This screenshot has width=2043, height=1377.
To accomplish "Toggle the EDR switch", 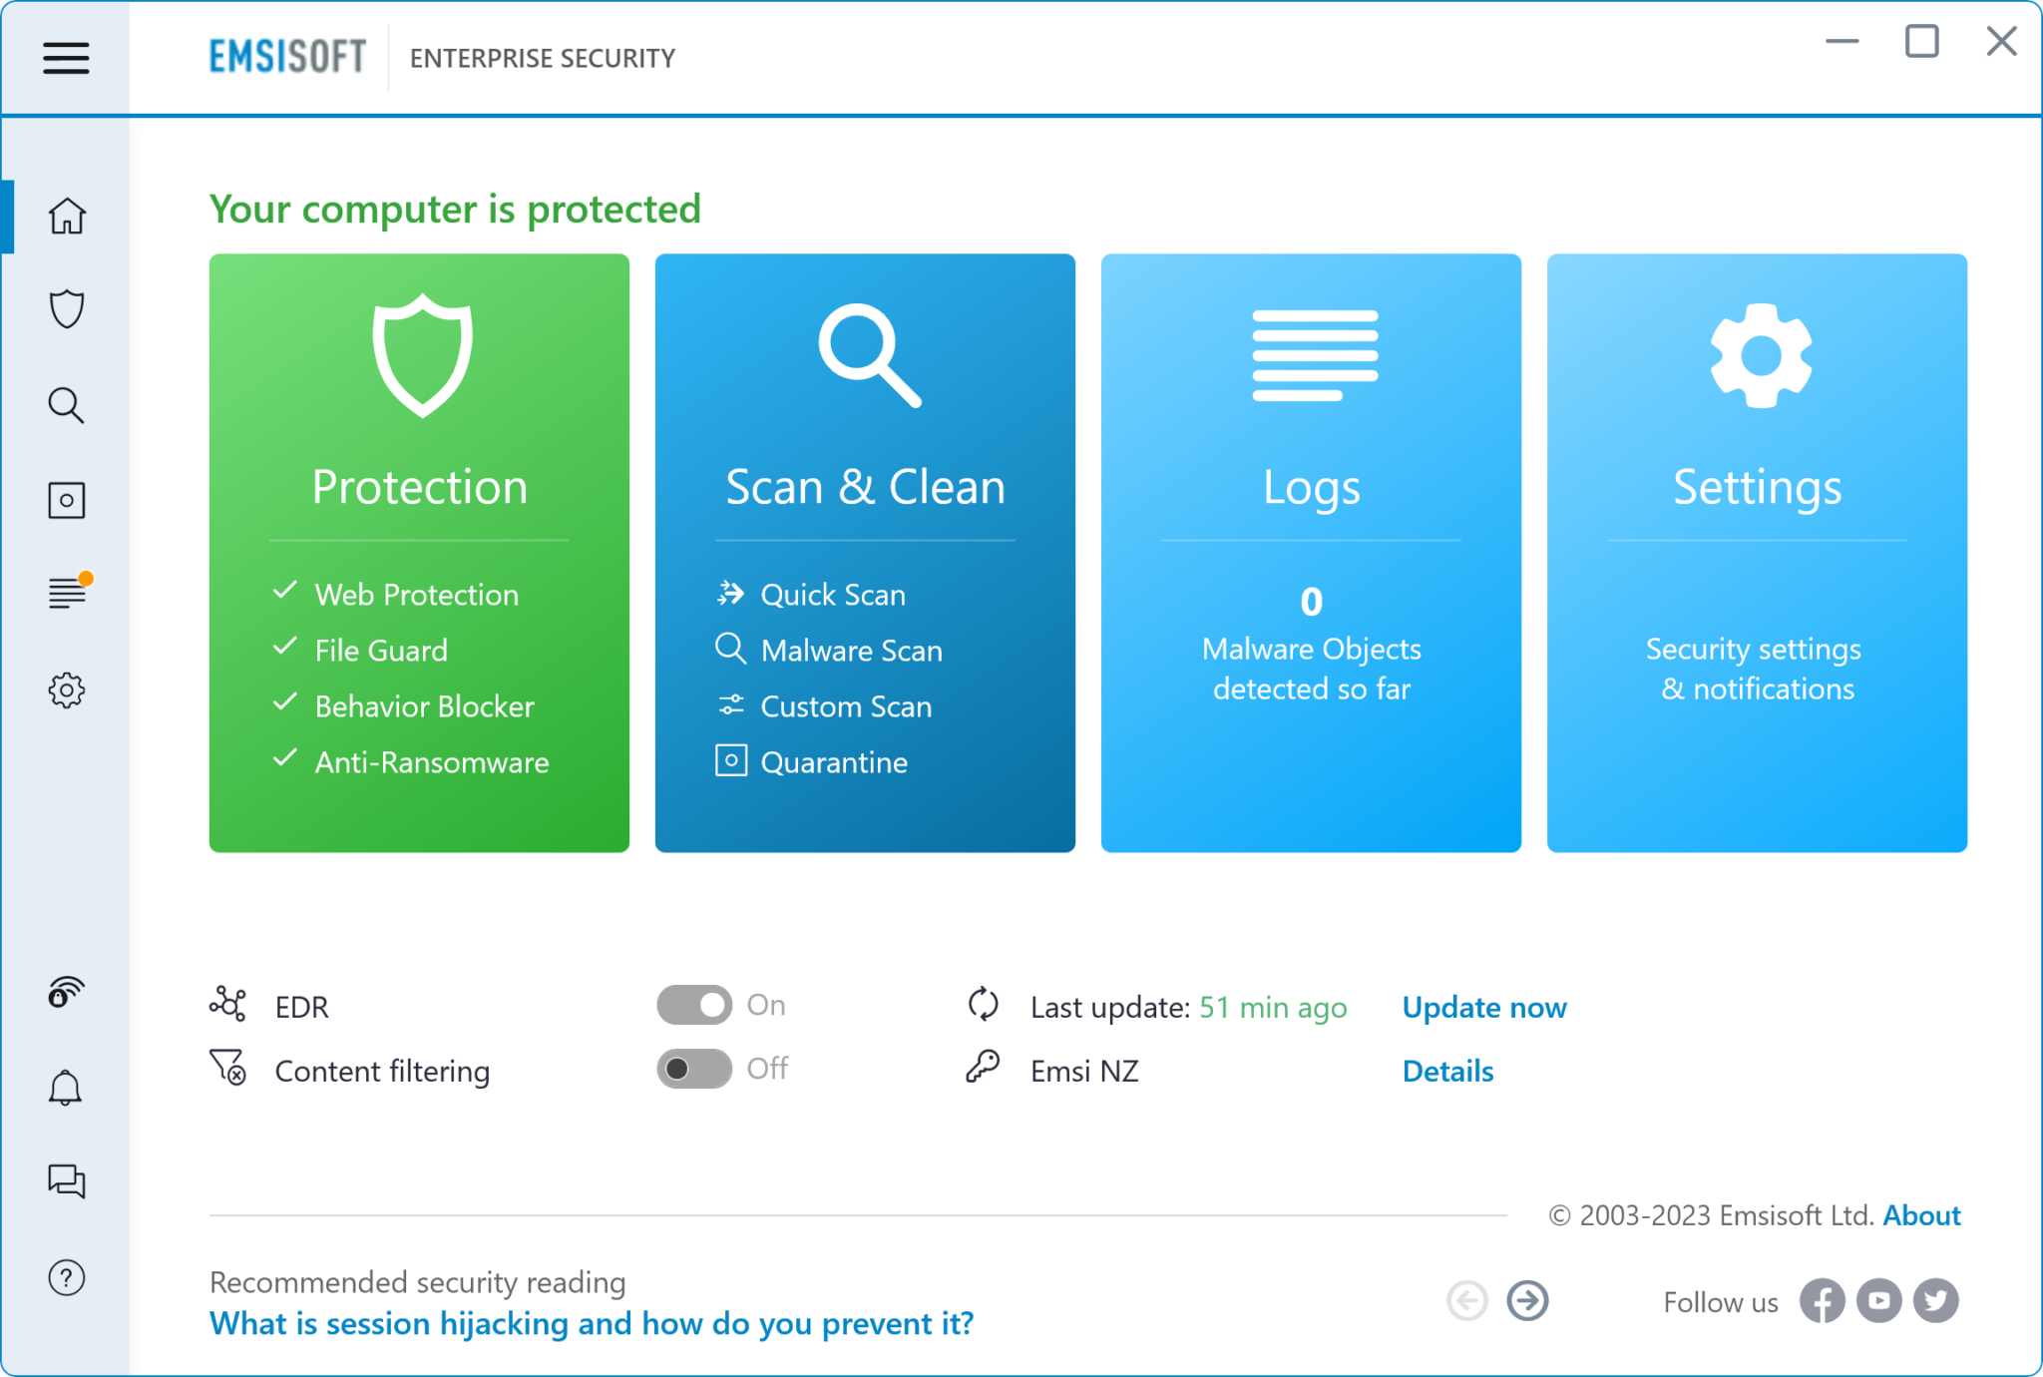I will coord(694,1005).
